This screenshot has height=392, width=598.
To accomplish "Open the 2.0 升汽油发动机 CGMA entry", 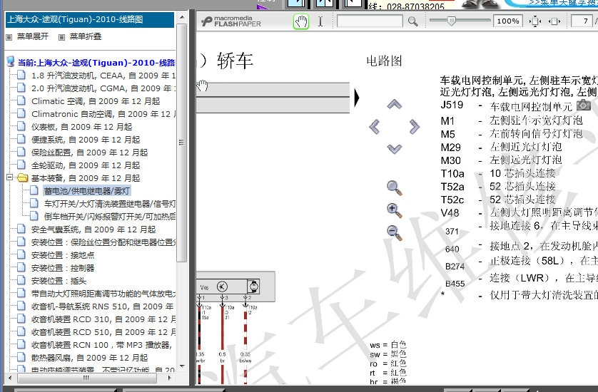I will point(103,88).
